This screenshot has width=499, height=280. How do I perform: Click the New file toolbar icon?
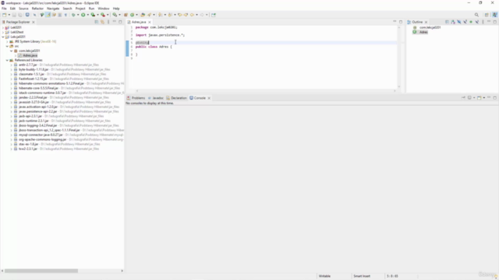click(4, 15)
